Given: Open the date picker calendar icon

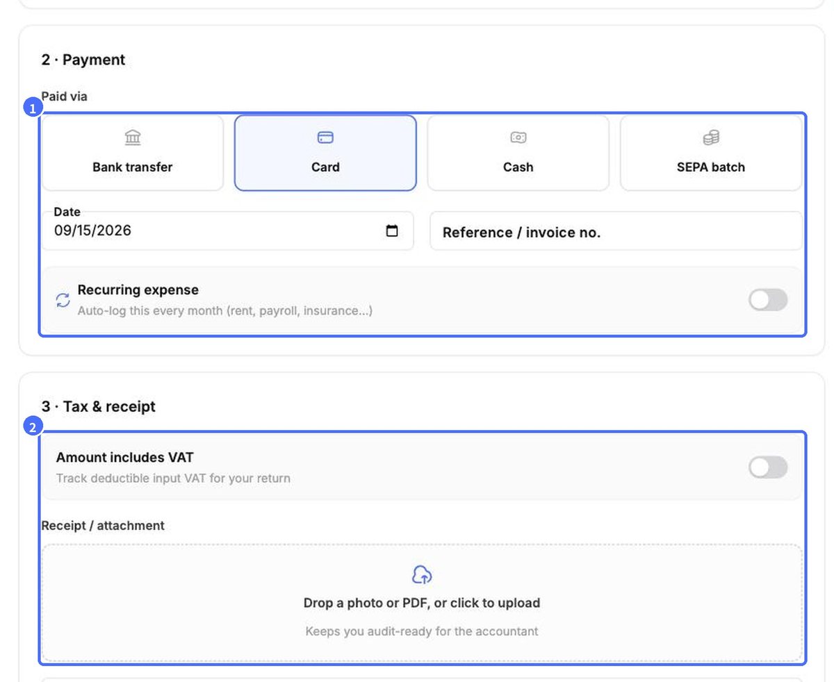Looking at the screenshot, I should tap(392, 231).
